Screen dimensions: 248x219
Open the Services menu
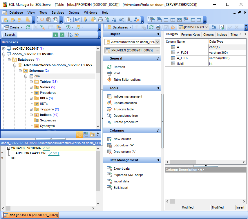pos(58,12)
